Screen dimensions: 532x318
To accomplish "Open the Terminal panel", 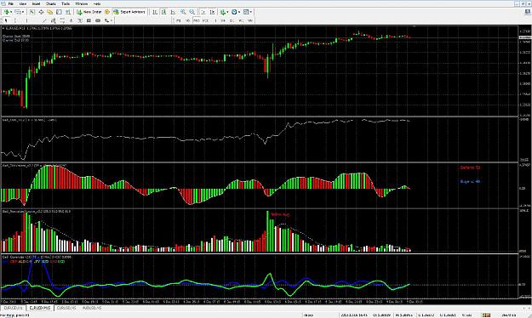I will (x=59, y=12).
